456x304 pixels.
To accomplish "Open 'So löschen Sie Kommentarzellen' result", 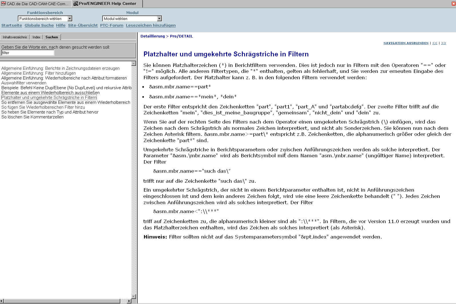I will 32,117.
